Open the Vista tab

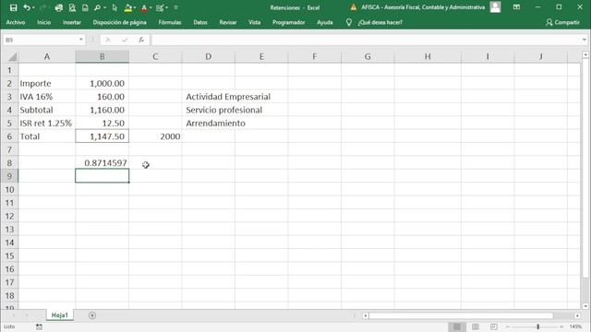(x=255, y=22)
